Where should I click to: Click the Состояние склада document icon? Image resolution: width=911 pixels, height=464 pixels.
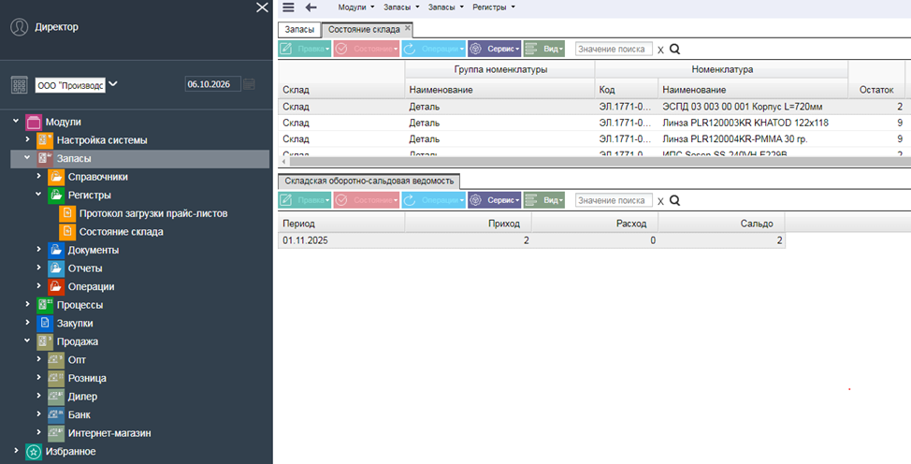[x=67, y=232]
